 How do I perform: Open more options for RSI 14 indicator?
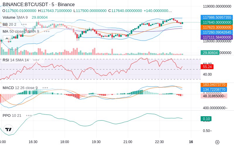click(36, 60)
